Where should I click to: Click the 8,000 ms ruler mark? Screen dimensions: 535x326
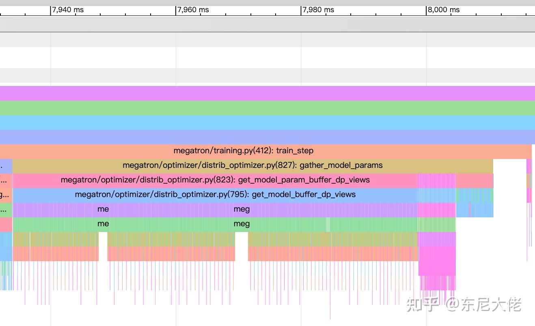pos(443,10)
